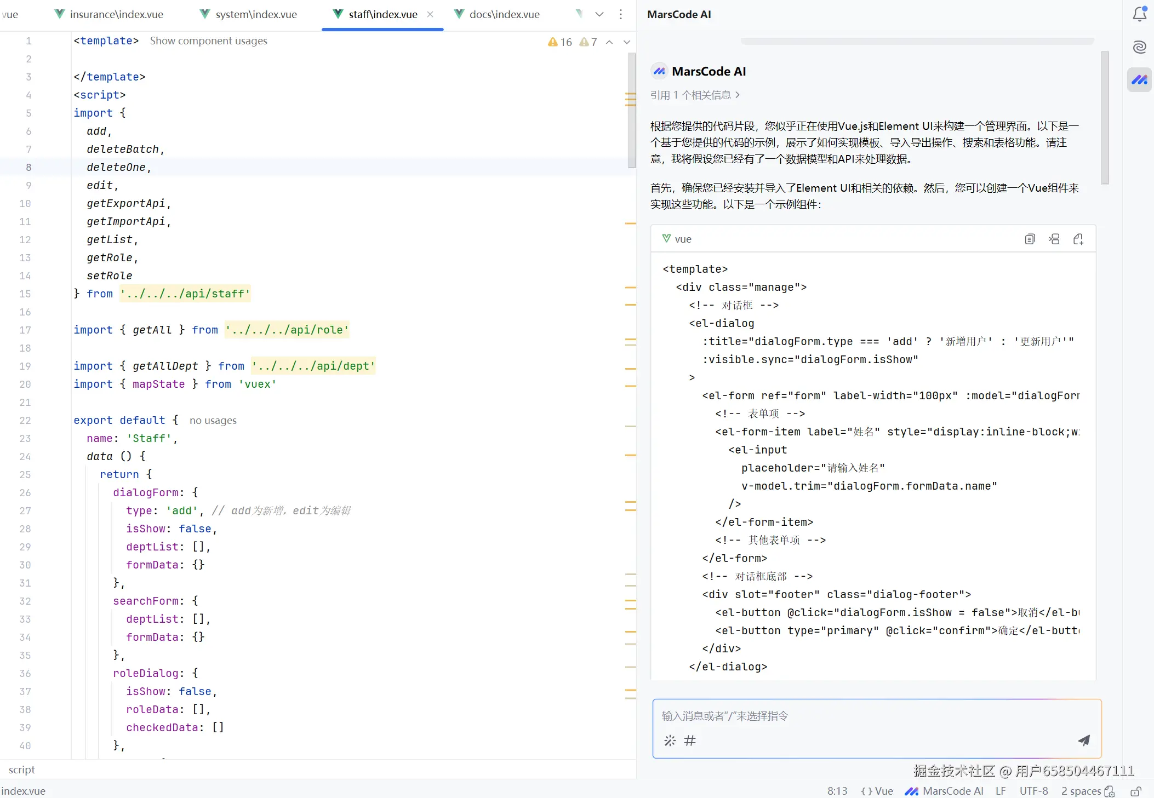
Task: Open the notifications bell icon
Action: (x=1139, y=14)
